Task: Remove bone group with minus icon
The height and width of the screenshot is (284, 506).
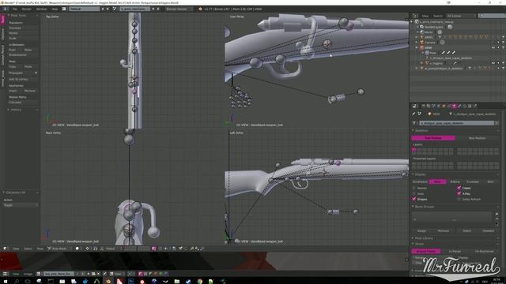Action: 497,219
